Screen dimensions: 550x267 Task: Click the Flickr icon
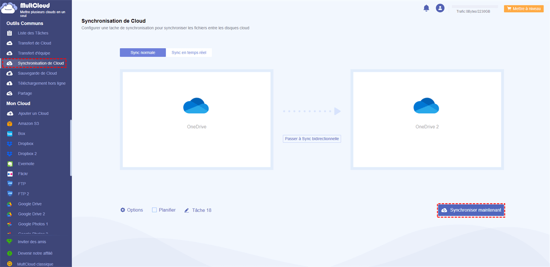[x=10, y=174]
